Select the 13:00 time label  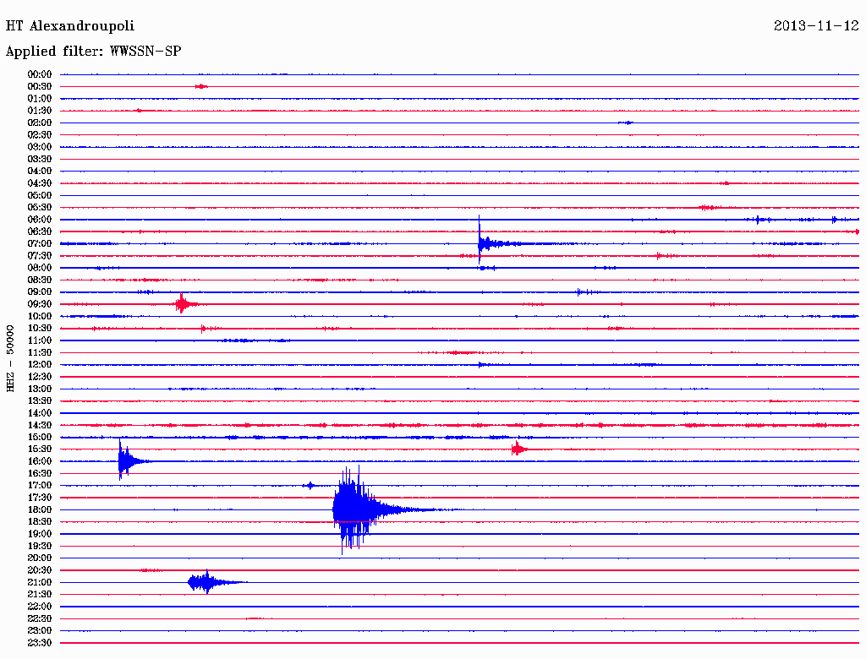[40, 389]
